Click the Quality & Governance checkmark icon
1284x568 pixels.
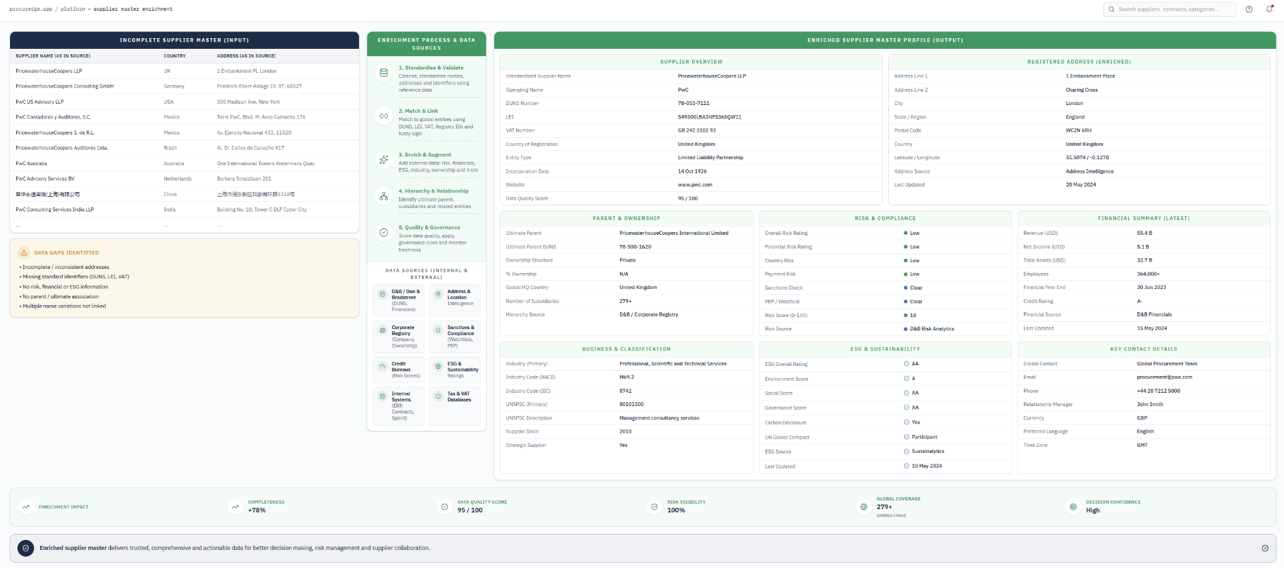[x=384, y=233]
